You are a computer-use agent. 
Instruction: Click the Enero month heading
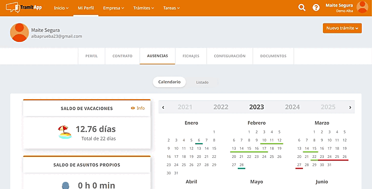click(191, 123)
